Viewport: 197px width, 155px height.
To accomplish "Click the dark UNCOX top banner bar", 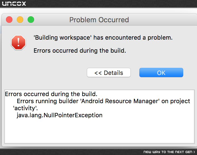I will click(98, 4).
